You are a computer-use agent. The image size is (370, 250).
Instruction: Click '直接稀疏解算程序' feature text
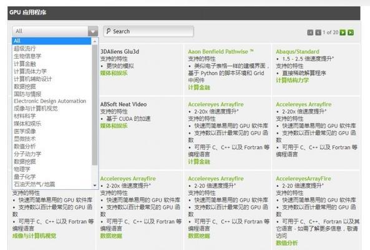pos(304,73)
